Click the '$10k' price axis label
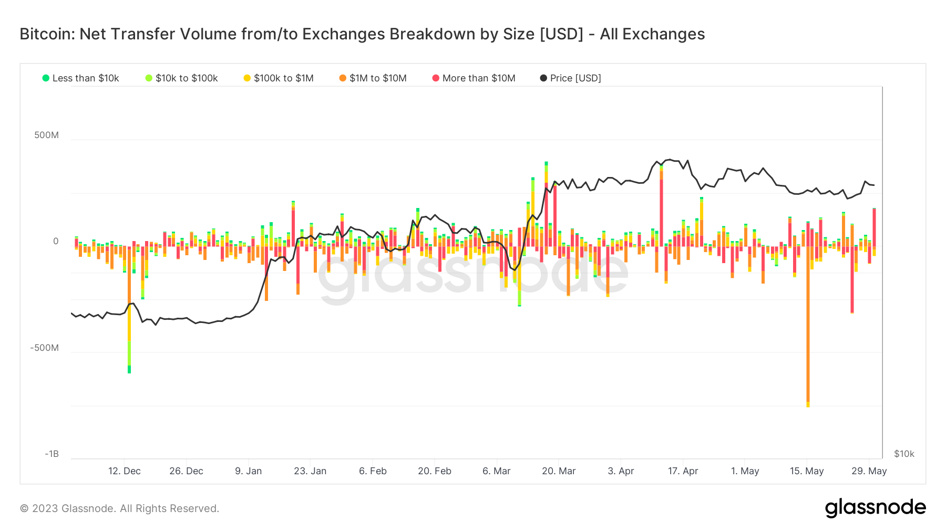 coord(904,454)
